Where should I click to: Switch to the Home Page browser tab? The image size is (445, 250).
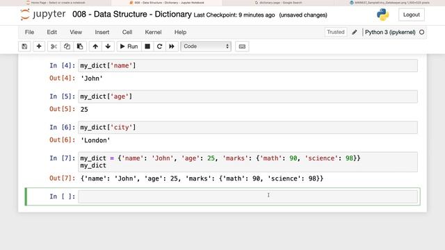click(56, 3)
